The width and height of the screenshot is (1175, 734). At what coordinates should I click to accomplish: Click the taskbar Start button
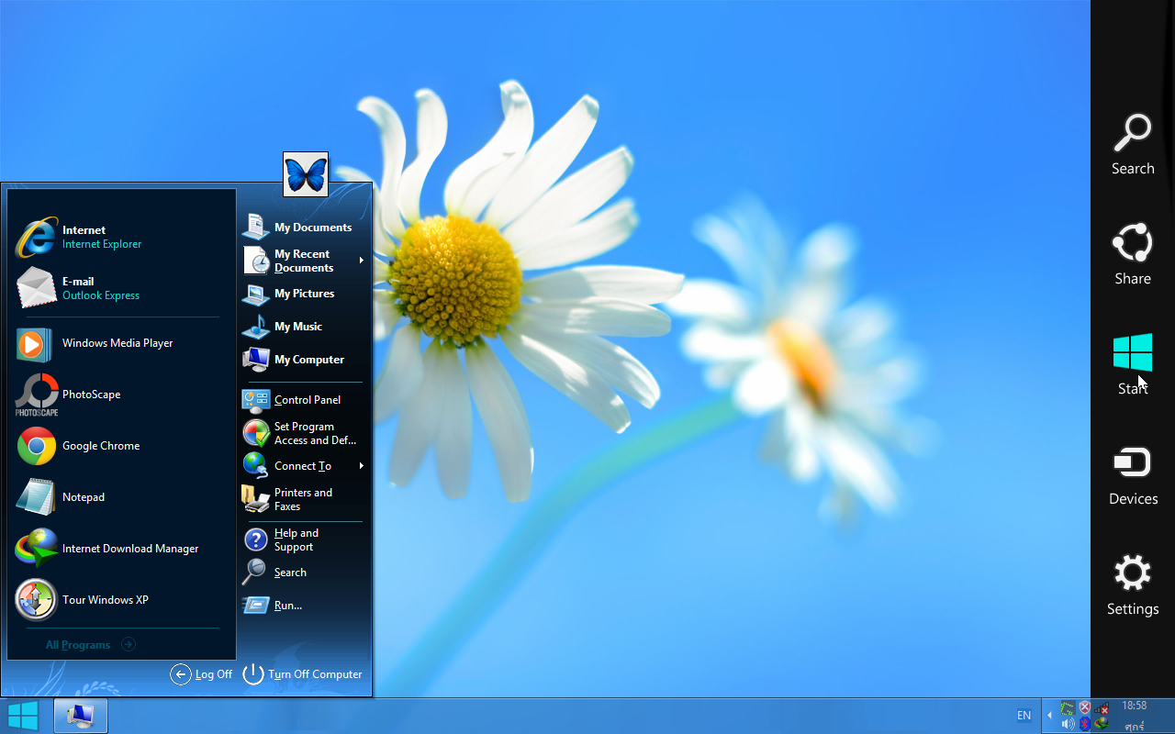[x=23, y=716]
